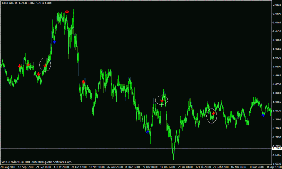Click the blue buy arrow near 14 Apr

click(x=263, y=115)
